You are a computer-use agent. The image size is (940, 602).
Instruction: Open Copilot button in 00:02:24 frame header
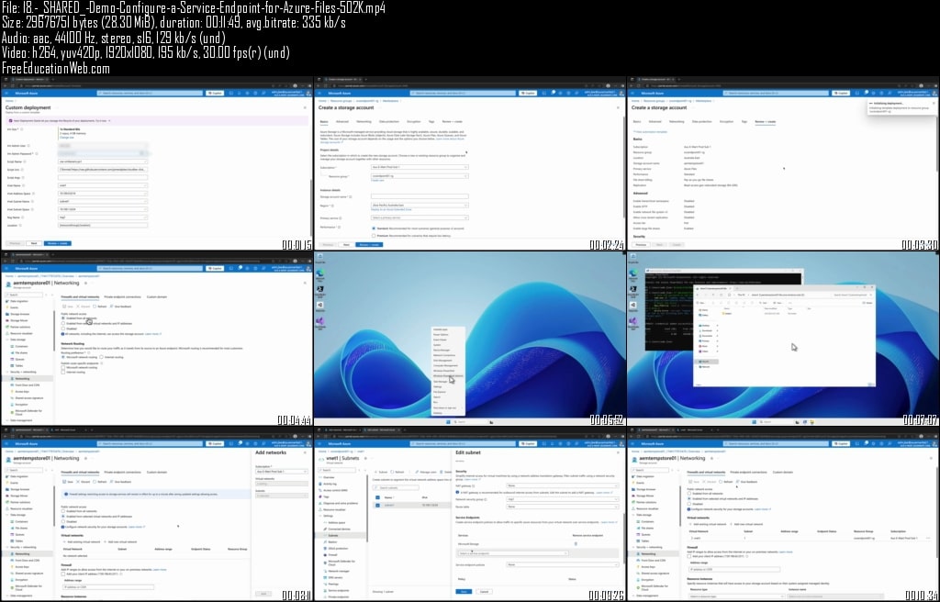[x=528, y=93]
